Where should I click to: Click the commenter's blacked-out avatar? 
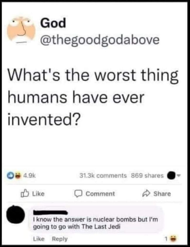15,214
